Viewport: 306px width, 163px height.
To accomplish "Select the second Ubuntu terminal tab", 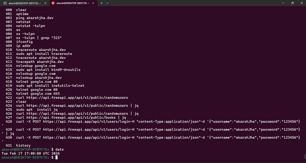I will [73, 3].
